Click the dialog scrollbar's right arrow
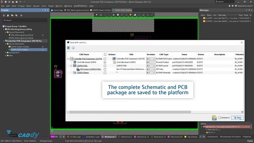The height and width of the screenshot is (143, 254). (242, 112)
